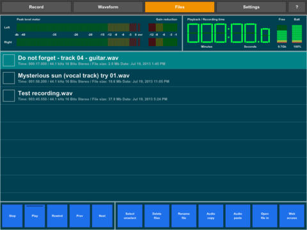Screen dimensions: 307x230
Task: Start playback with the Play button
Action: (x=35, y=216)
